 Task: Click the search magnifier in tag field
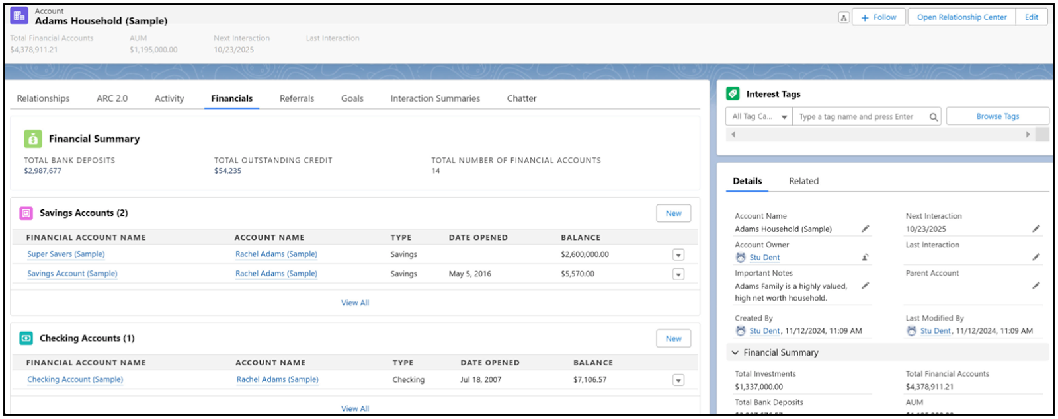pos(933,117)
